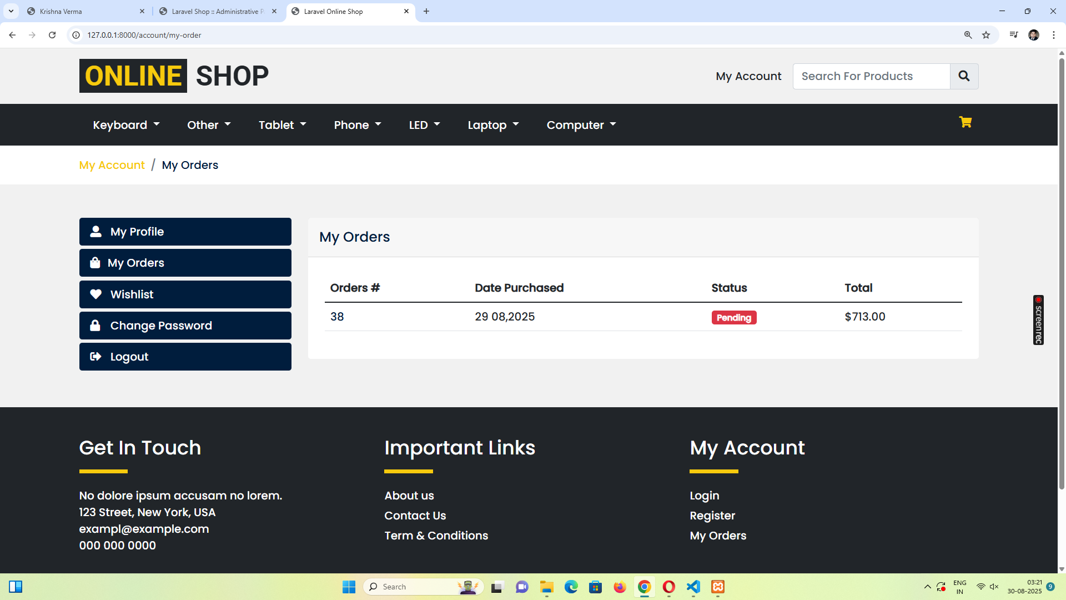This screenshot has width=1066, height=600.
Task: Click the ENG IN language indicator
Action: point(960,587)
